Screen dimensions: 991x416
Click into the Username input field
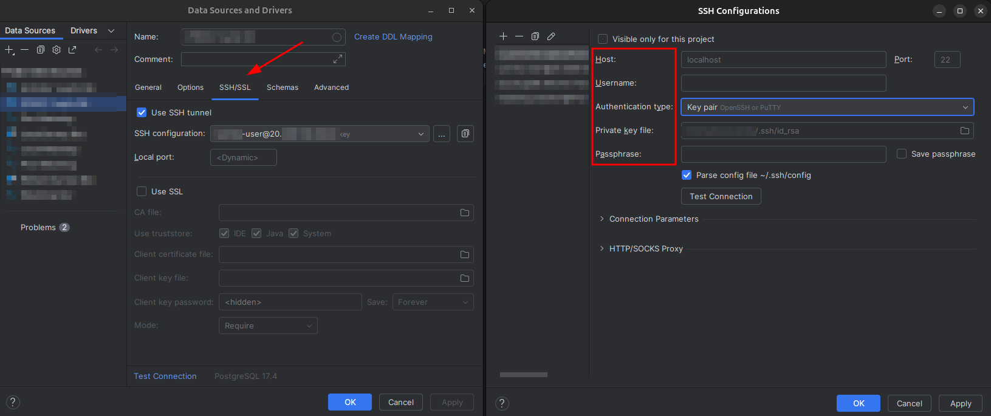point(783,83)
